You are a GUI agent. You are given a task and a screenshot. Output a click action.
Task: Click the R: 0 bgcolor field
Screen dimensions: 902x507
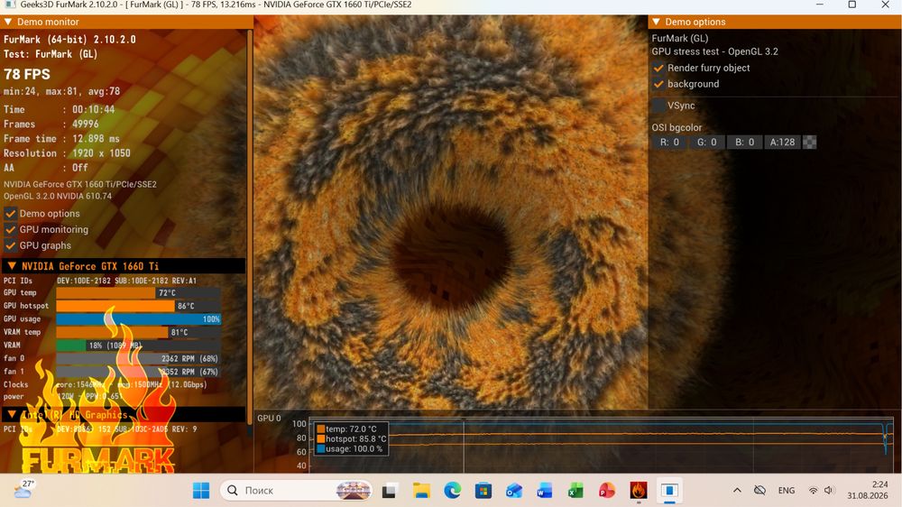click(669, 143)
